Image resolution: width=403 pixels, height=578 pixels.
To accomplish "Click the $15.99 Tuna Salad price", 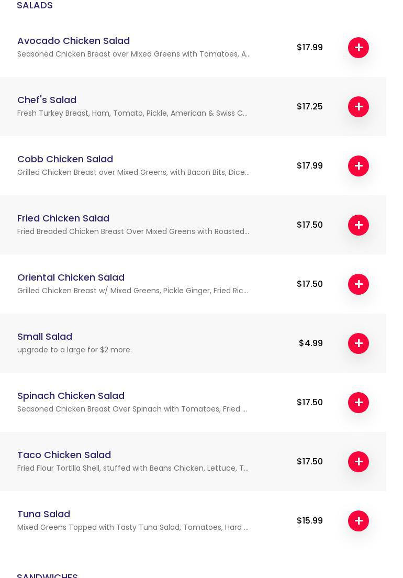I will click(310, 521).
